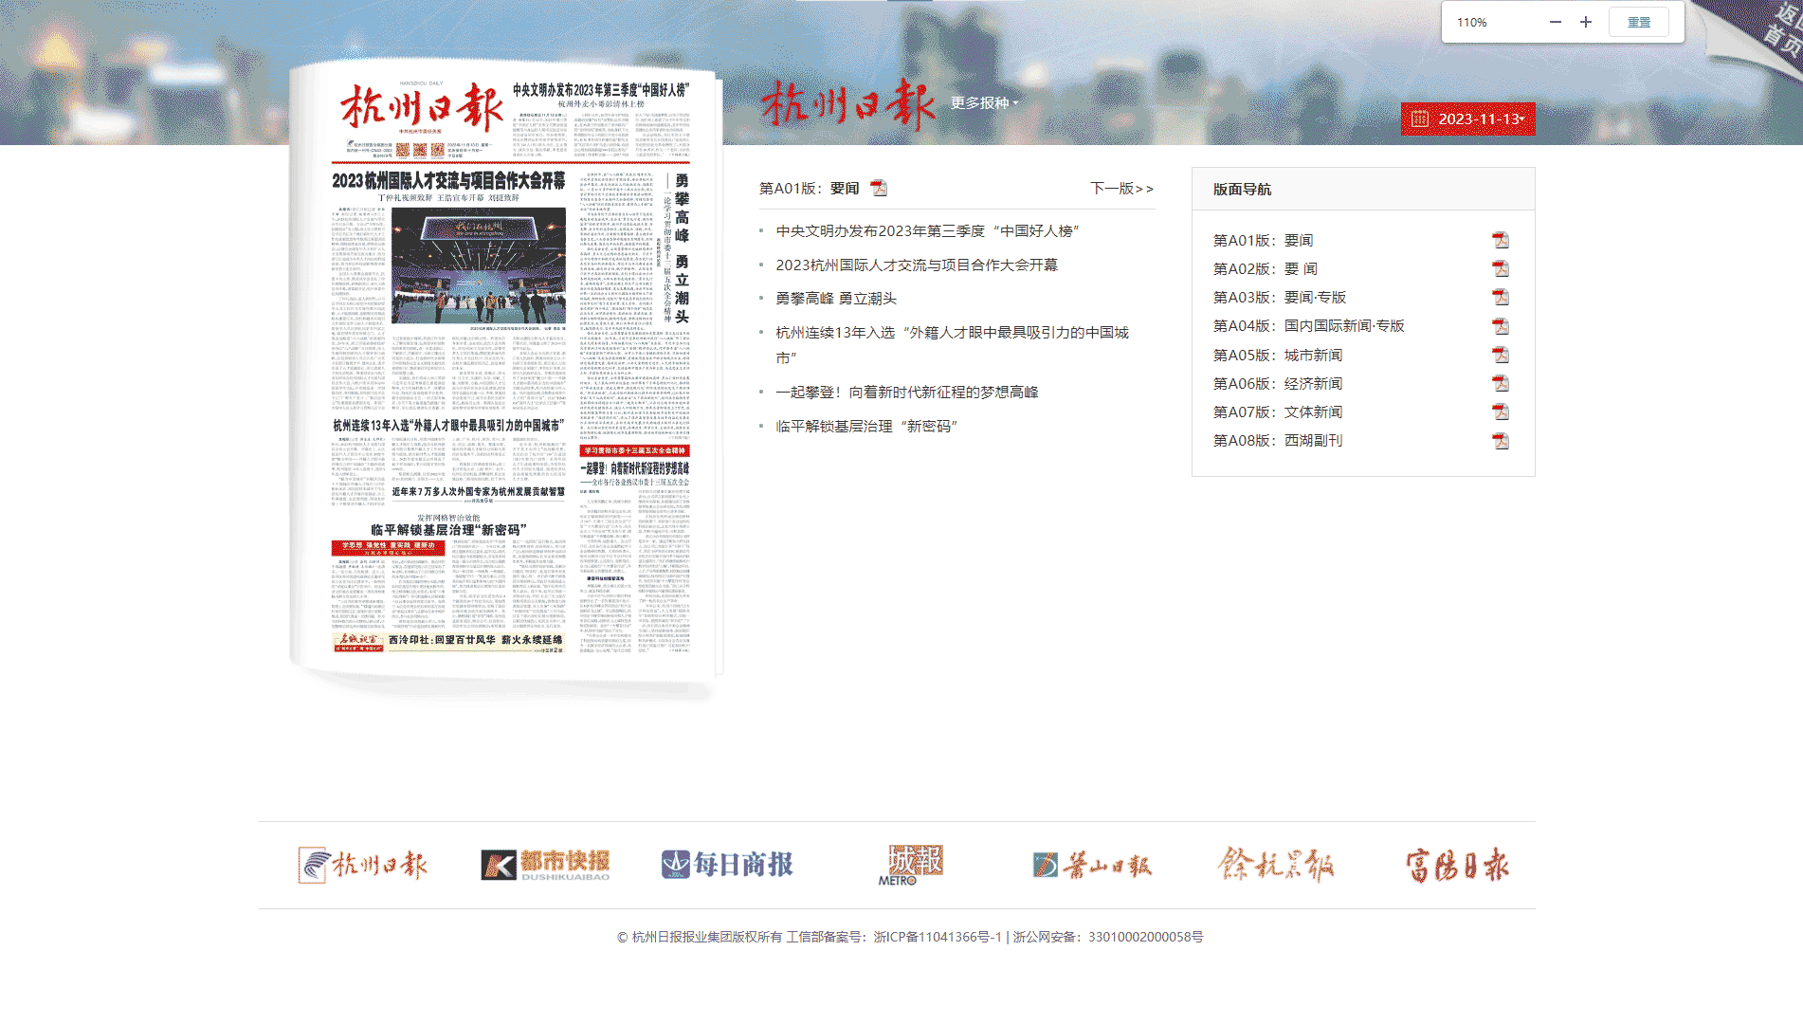This screenshot has width=1803, height=1024.
Task: Download PDF for 第A01版 in navigation
Action: (1500, 241)
